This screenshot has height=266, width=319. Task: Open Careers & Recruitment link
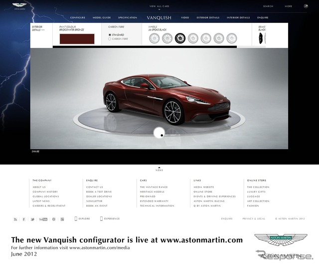(49, 206)
